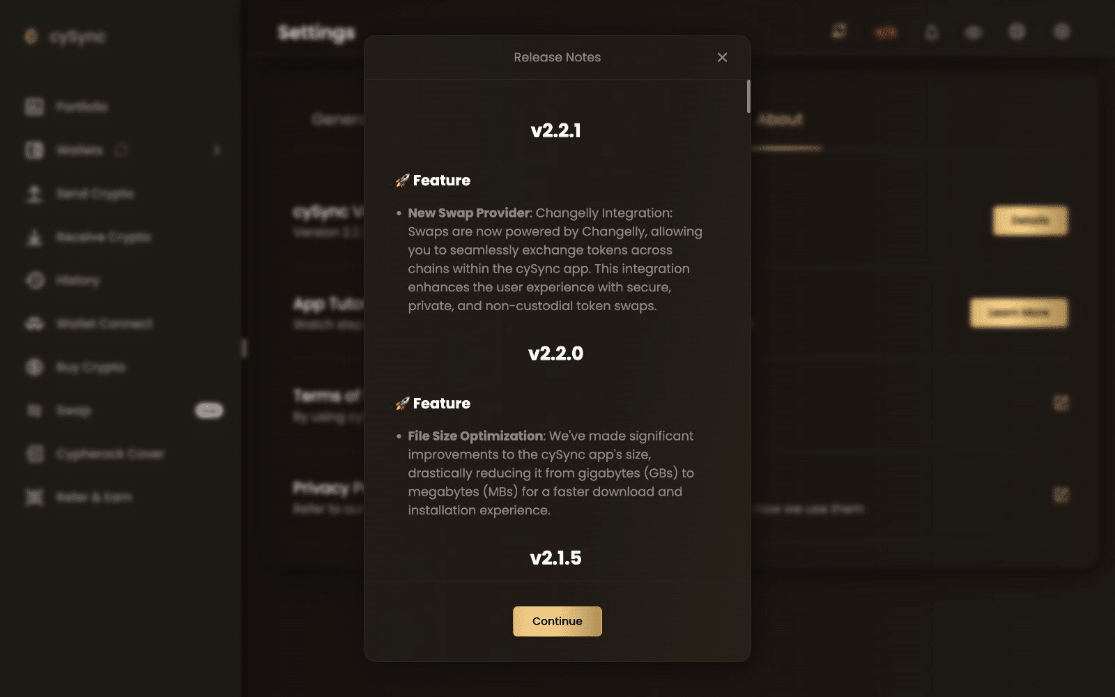1115x697 pixels.
Task: Click the cySync logo in the sidebar
Action: (x=65, y=36)
